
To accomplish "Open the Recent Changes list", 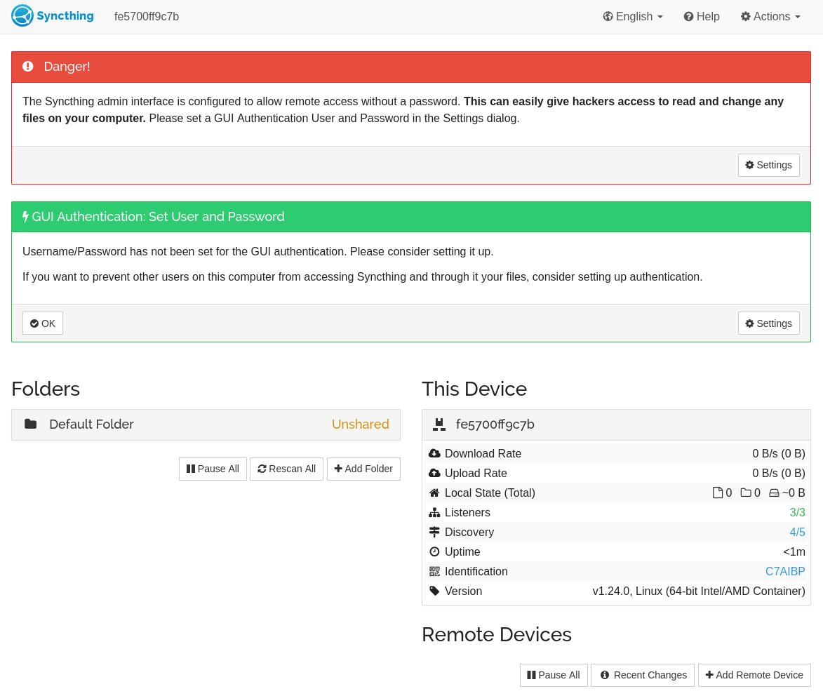I will tap(643, 675).
